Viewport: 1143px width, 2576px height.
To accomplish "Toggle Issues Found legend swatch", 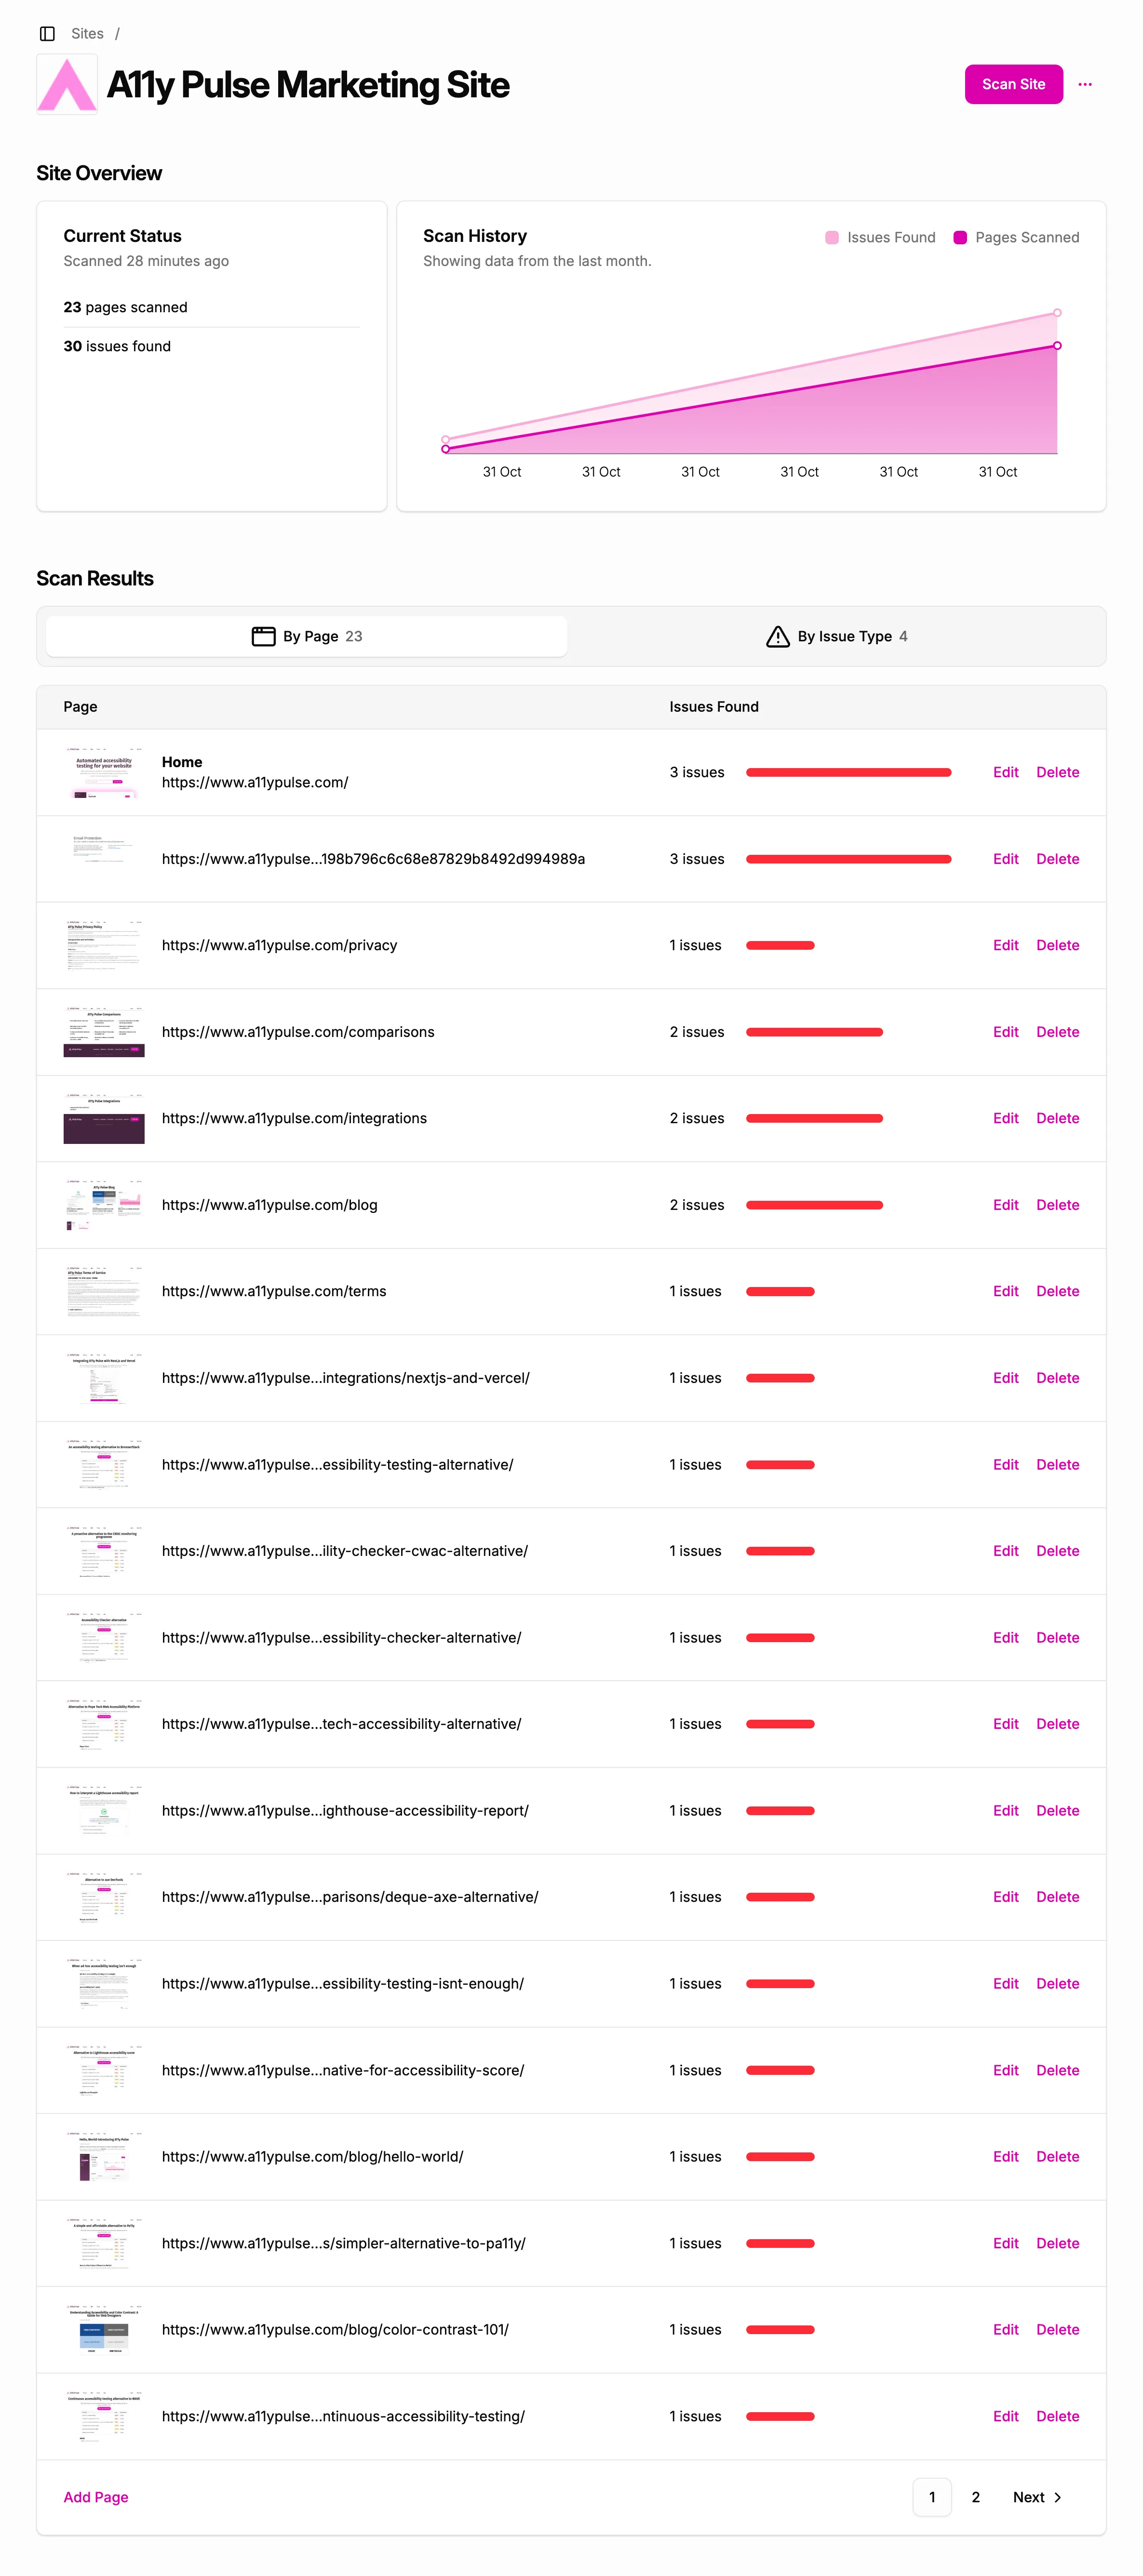I will click(x=832, y=238).
